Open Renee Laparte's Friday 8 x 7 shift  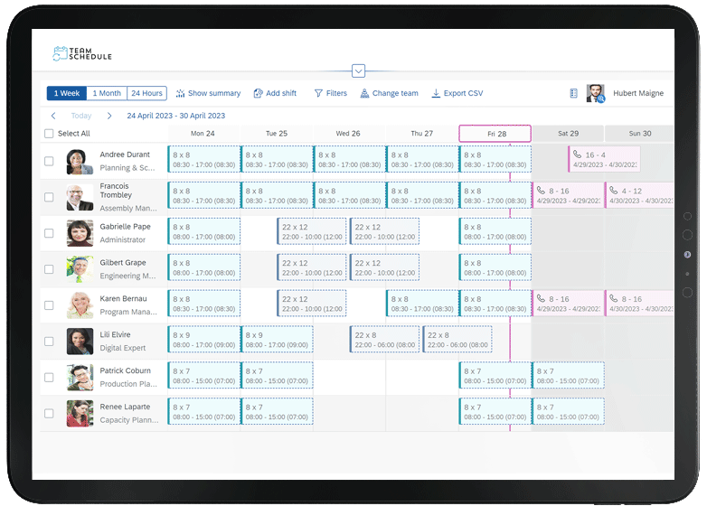(495, 412)
